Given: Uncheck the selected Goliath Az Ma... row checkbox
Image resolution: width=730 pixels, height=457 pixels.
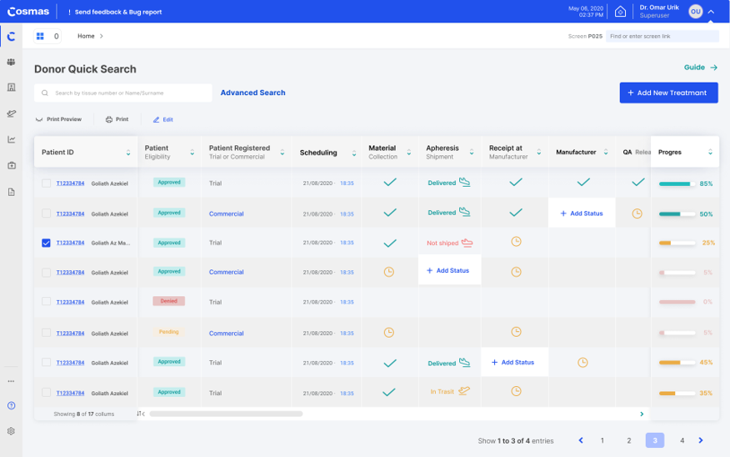Looking at the screenshot, I should (x=46, y=243).
